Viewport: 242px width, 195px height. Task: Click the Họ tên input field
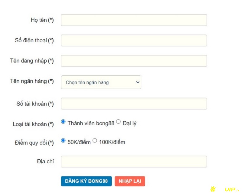click(134, 20)
